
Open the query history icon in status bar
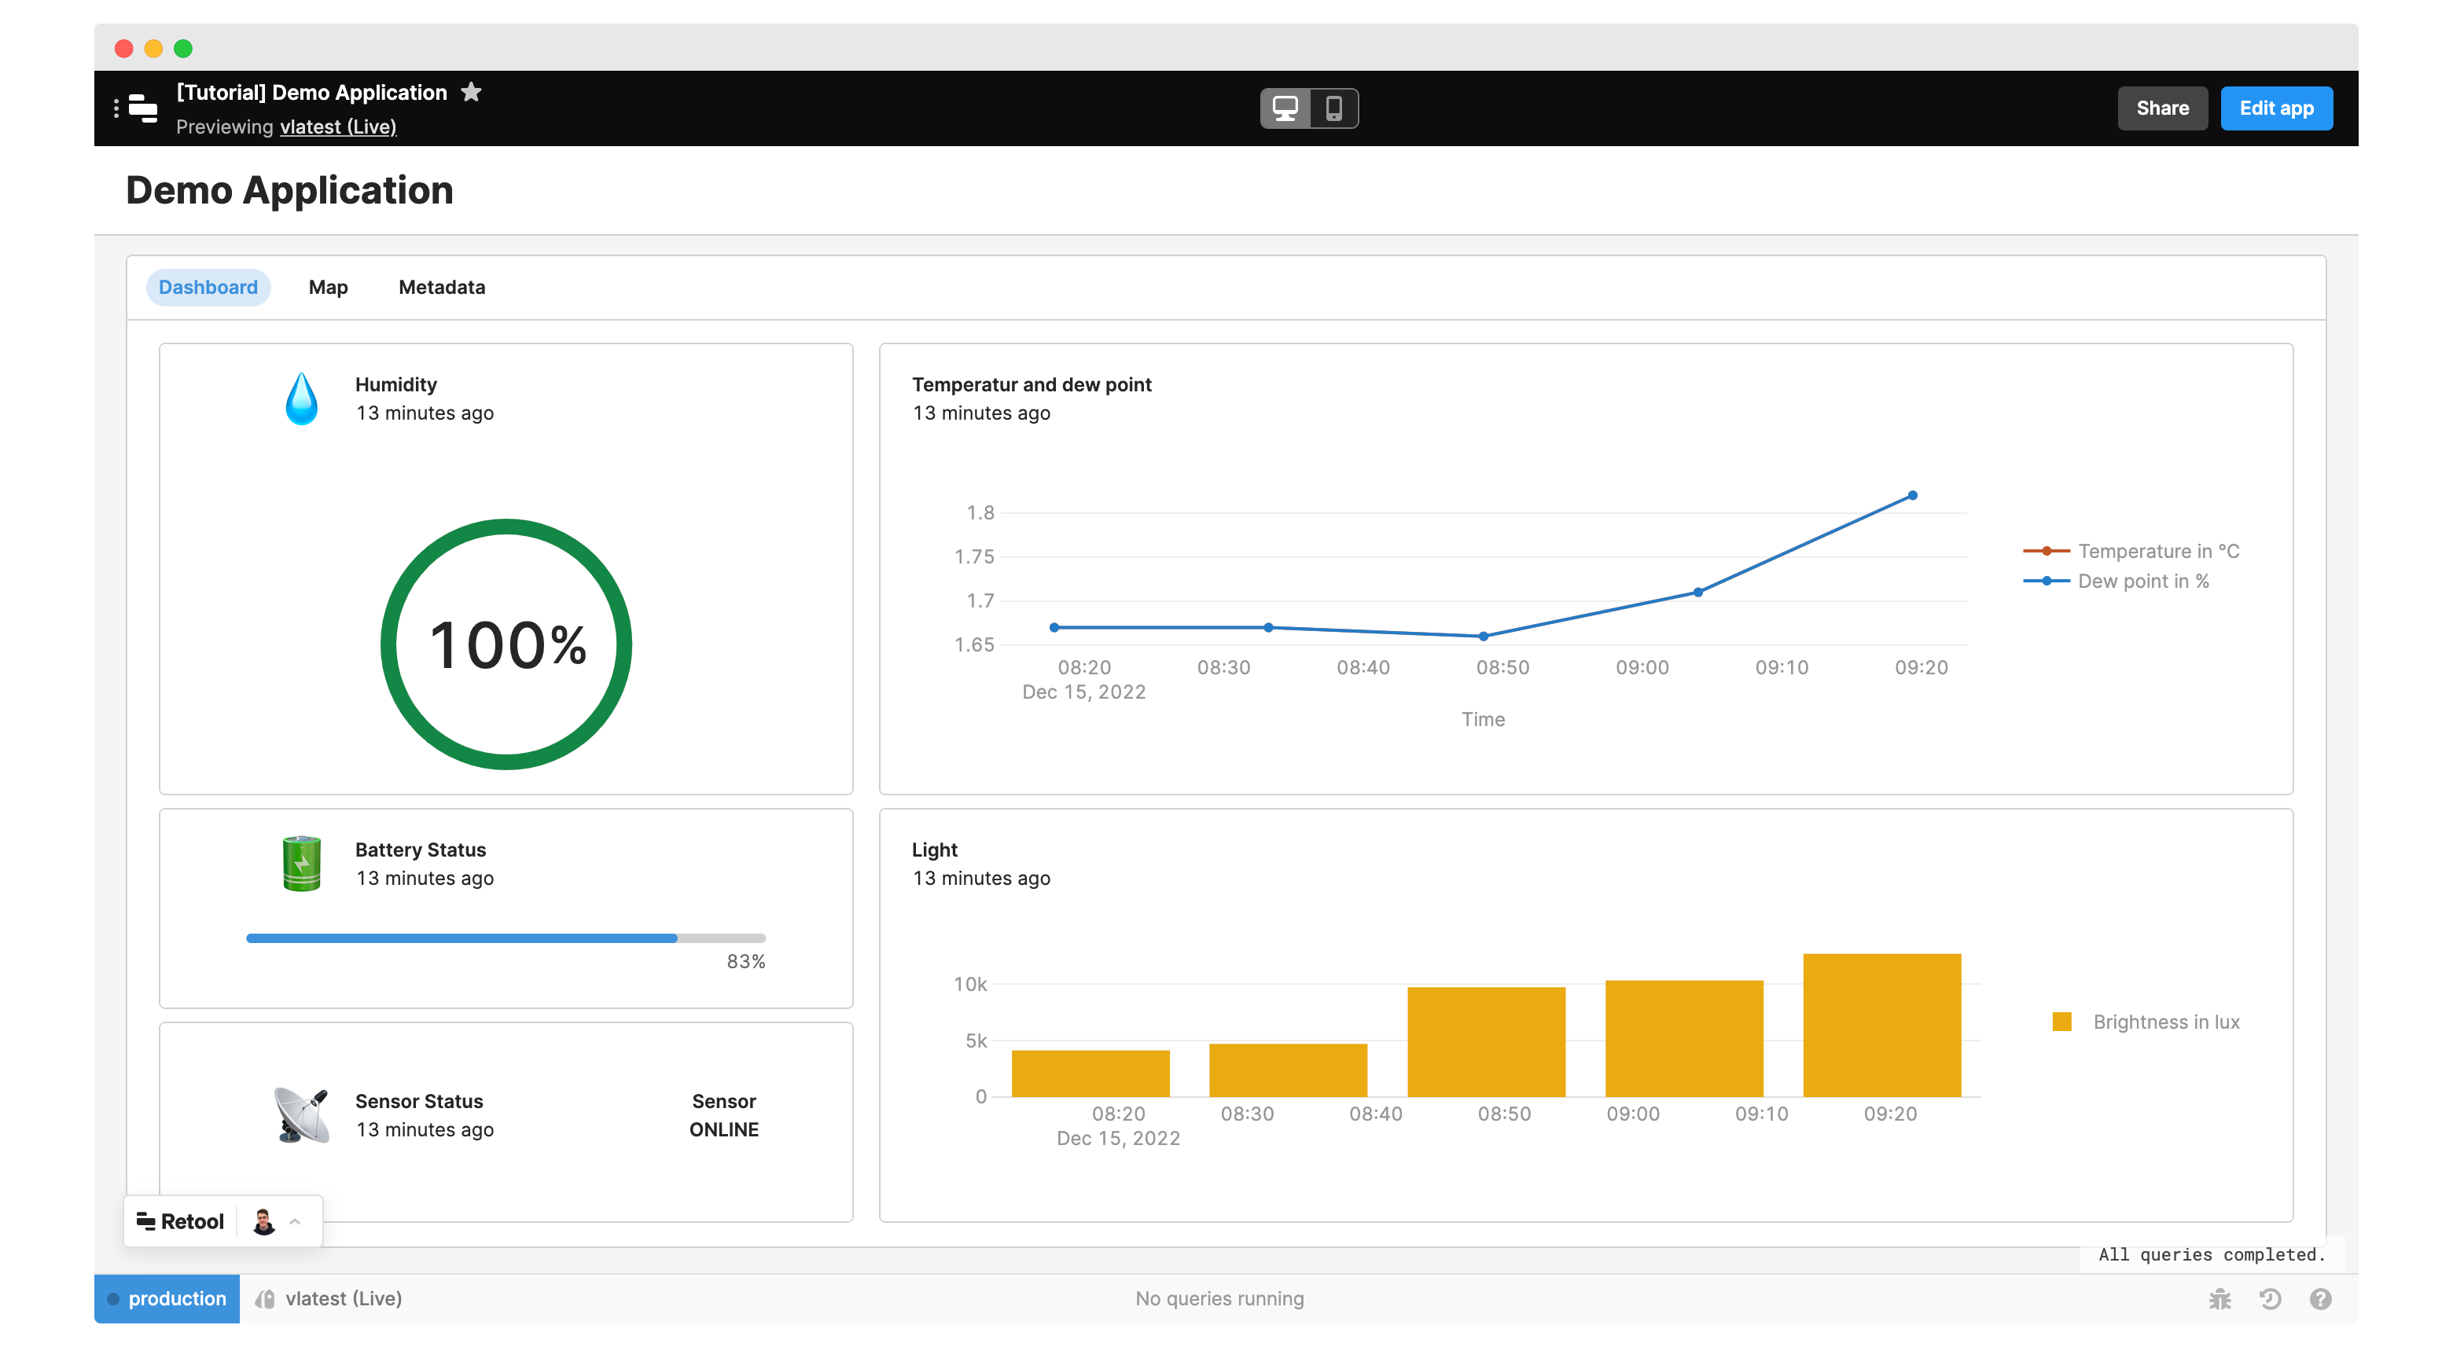point(2270,1298)
